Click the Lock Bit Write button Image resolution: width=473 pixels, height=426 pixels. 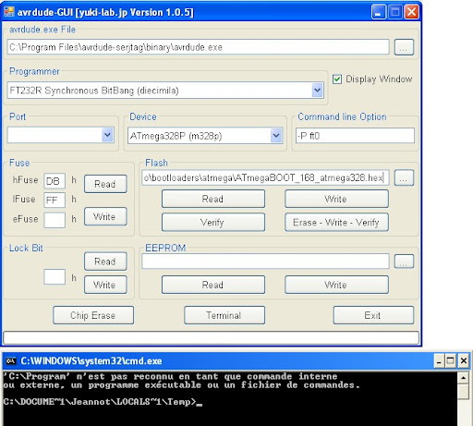(105, 285)
